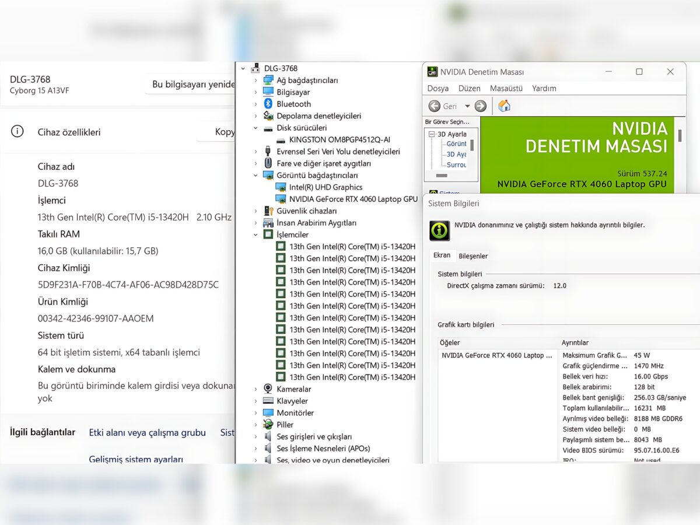Select the Bluetooth device icon
The width and height of the screenshot is (700, 525).
coord(268,104)
